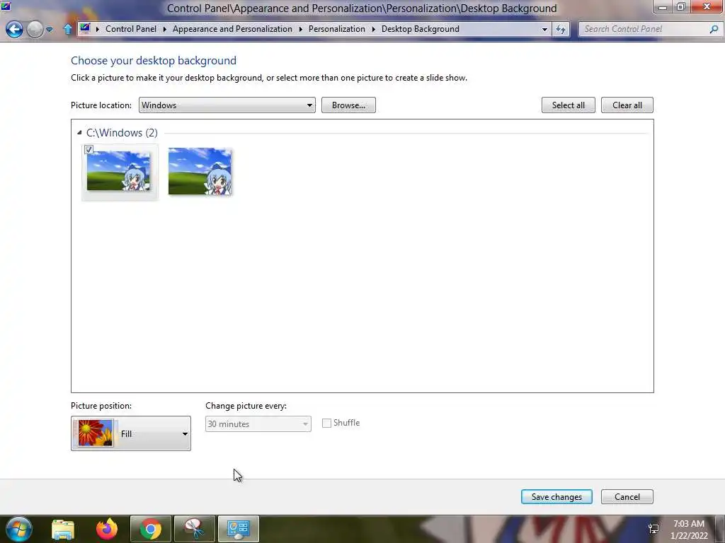Expand arrow after Appearance and Personalization
The width and height of the screenshot is (725, 543).
point(300,29)
